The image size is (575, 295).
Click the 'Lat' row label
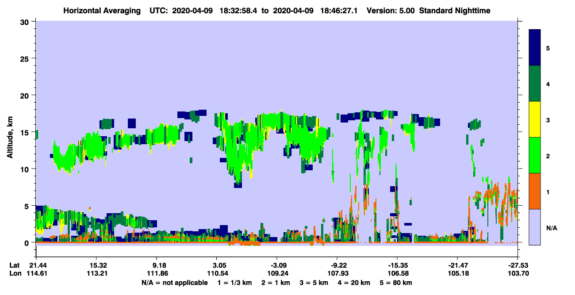[x=14, y=265]
